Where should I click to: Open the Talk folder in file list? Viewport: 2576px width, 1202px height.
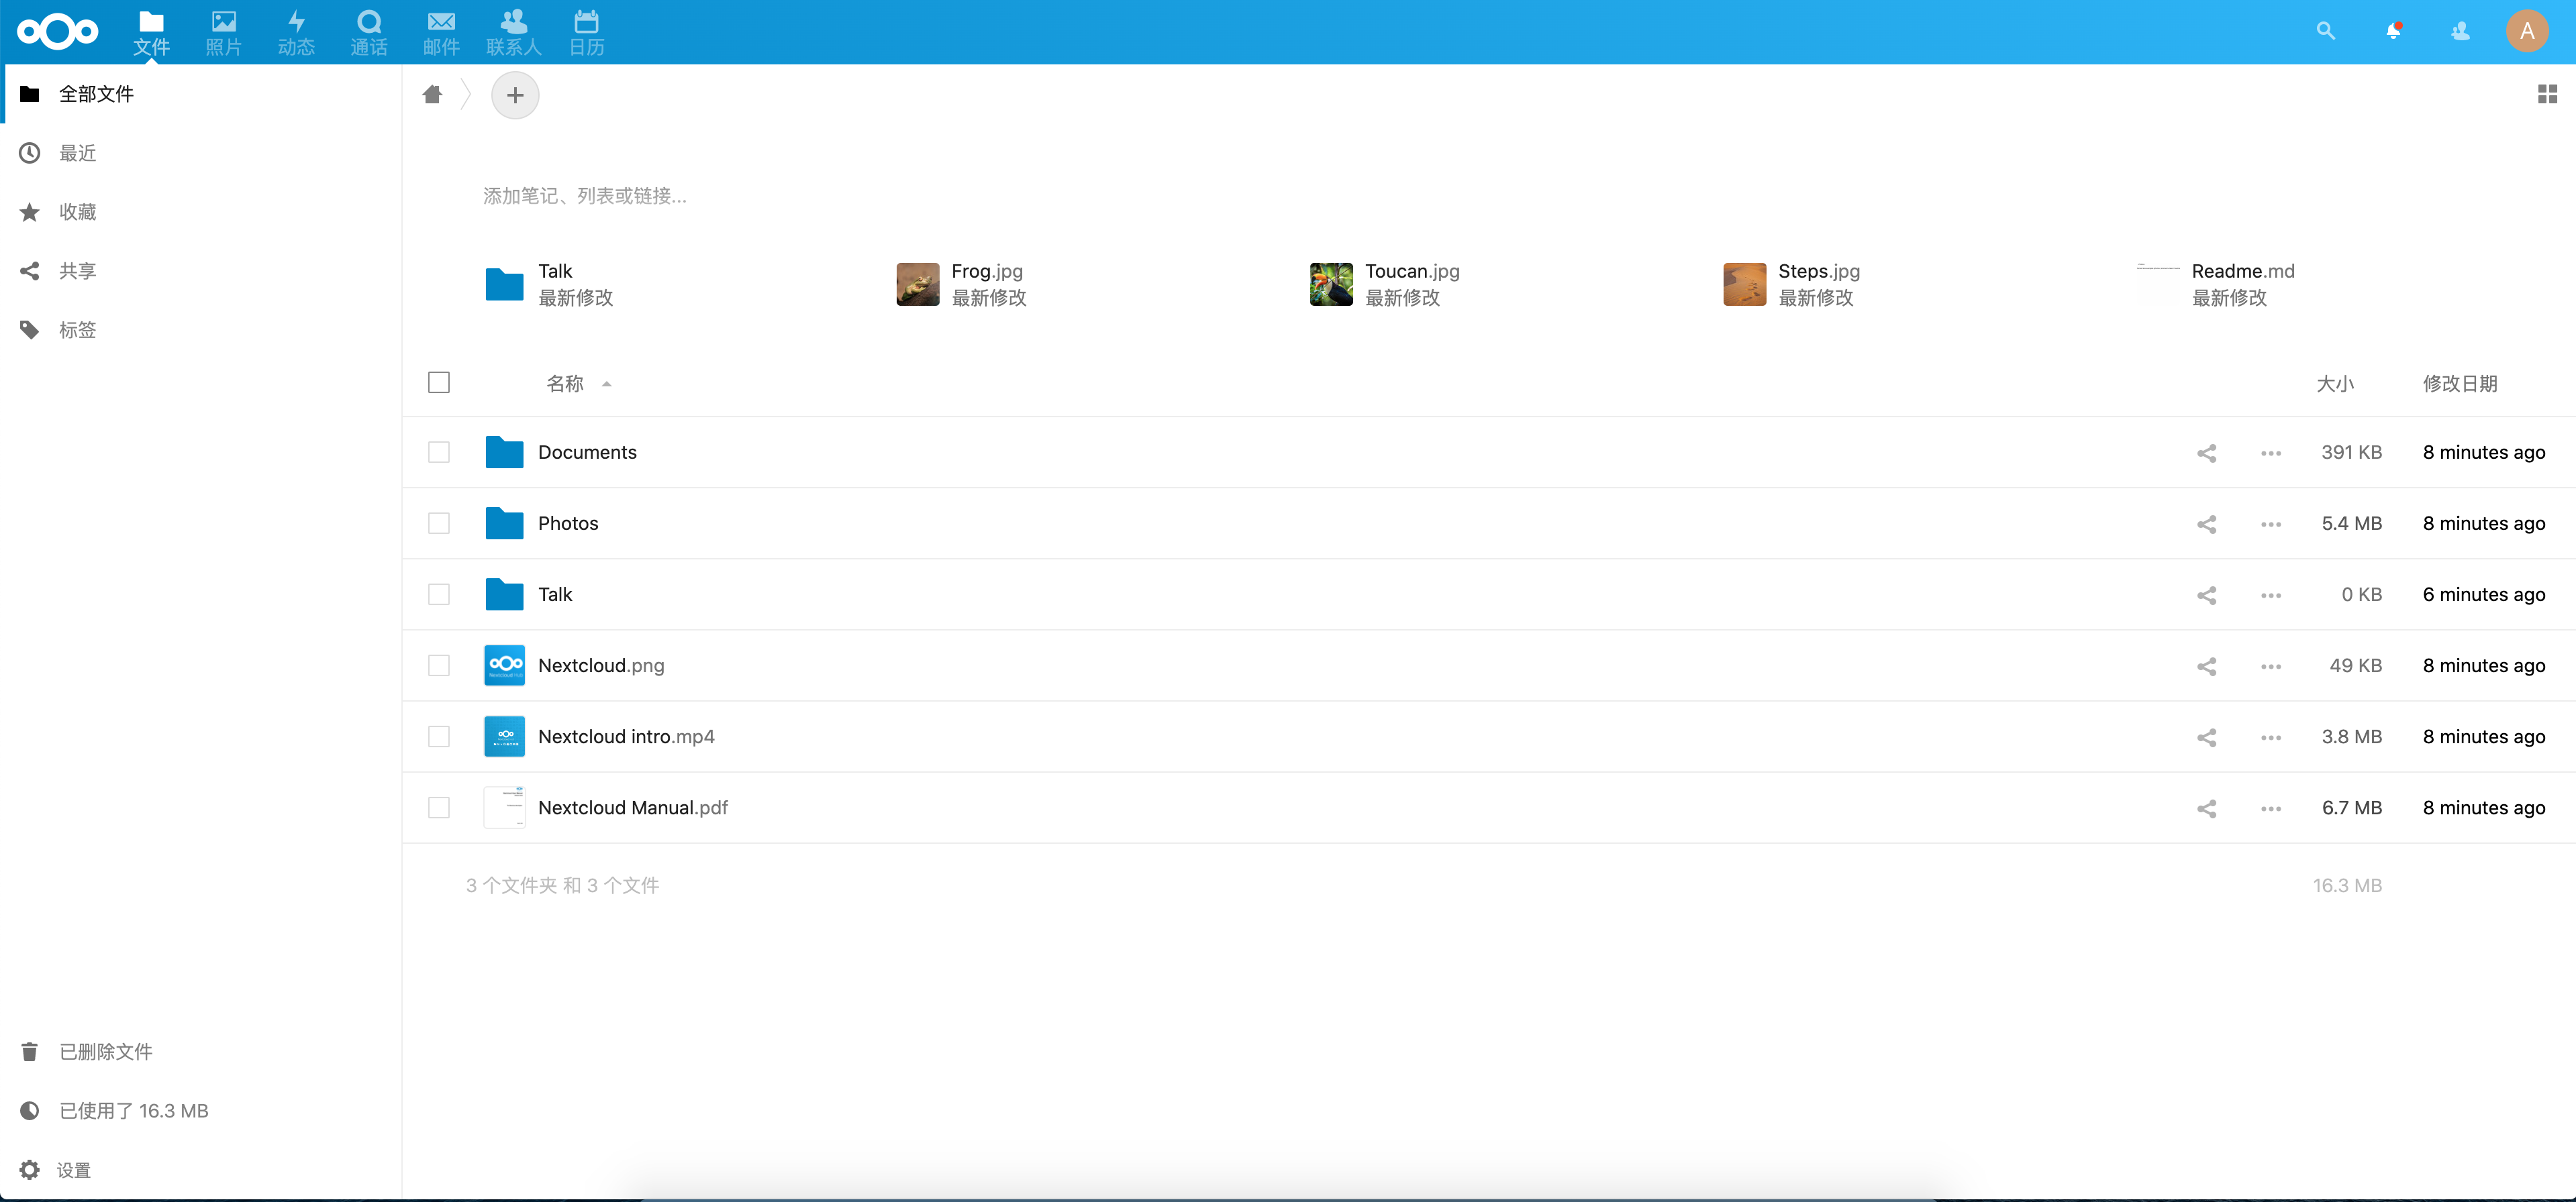point(555,594)
